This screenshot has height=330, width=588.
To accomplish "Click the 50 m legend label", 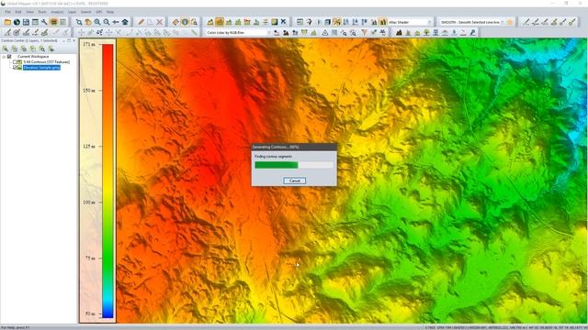I will pos(90,313).
